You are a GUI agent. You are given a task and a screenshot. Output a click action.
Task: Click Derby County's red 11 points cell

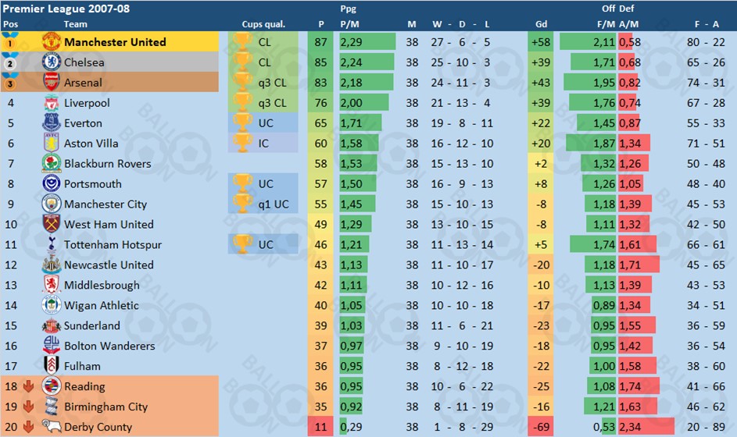320,427
